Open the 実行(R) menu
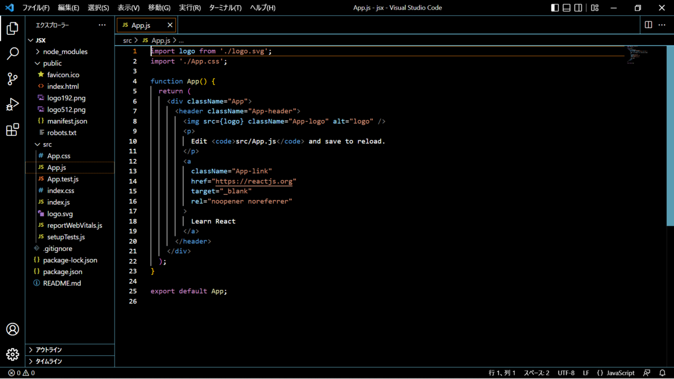 pos(190,8)
